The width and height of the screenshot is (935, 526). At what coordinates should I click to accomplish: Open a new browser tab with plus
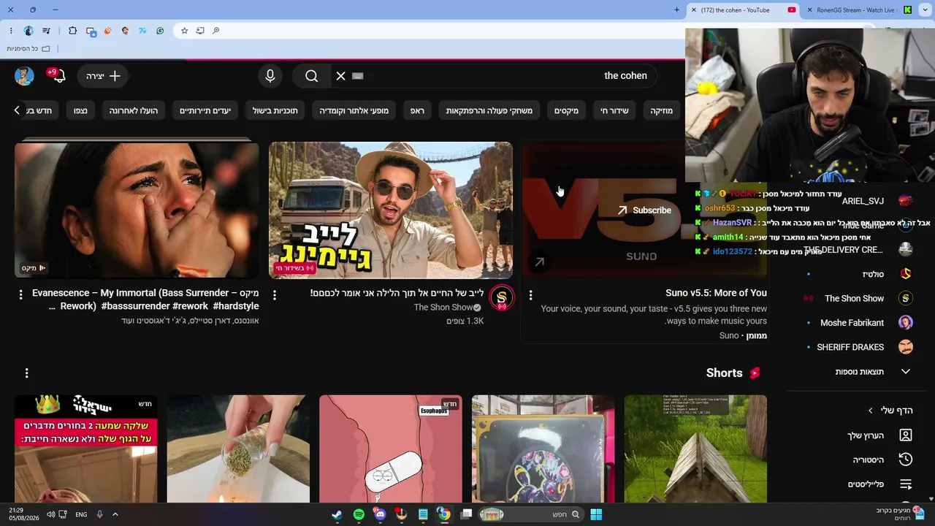pyautogui.click(x=677, y=10)
